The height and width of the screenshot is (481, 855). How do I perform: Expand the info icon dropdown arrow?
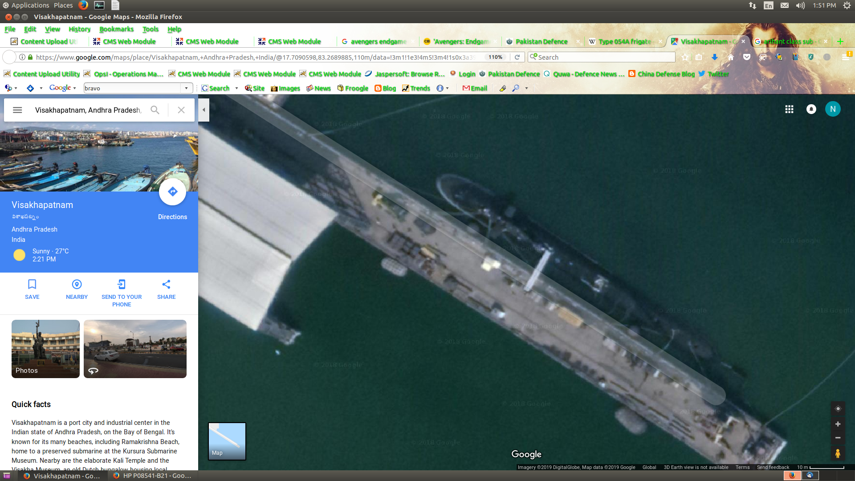pyautogui.click(x=447, y=88)
